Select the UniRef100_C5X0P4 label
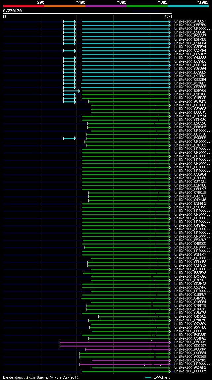Viewport: 212px width, 380px height. click(190, 50)
